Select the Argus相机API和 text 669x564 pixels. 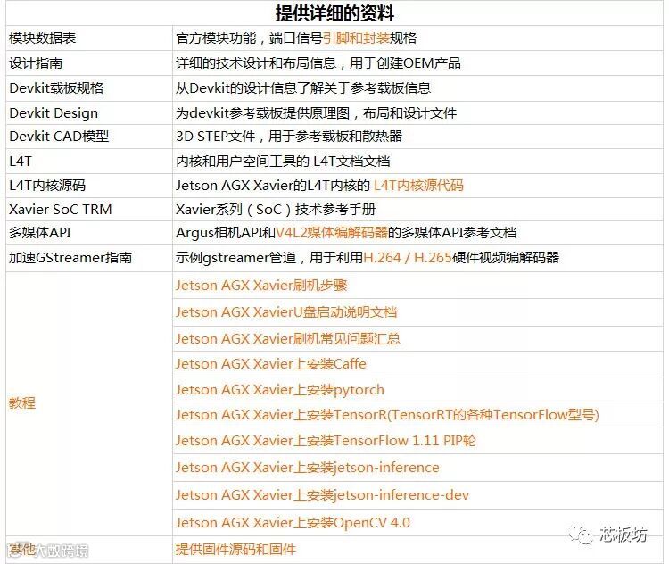pos(226,233)
